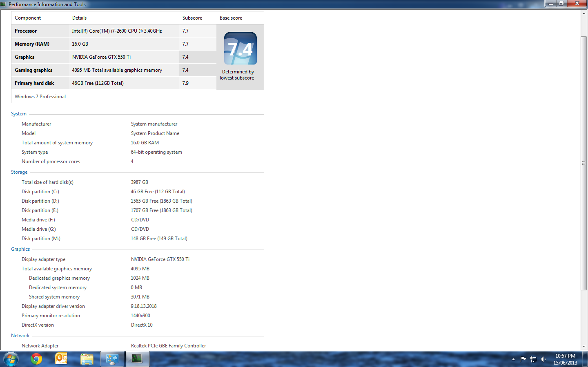Click scrollbar up arrow in window
Screen dimensions: 588x367
(x=584, y=13)
